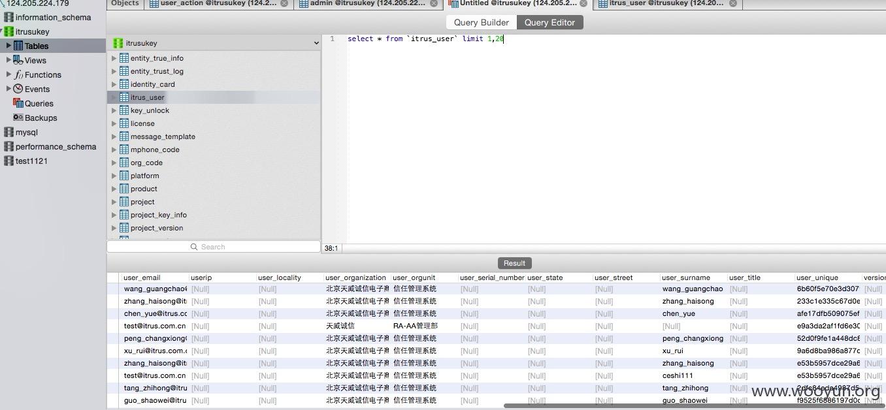Image resolution: width=886 pixels, height=410 pixels.
Task: Switch to Query Builder view
Action: coord(482,22)
